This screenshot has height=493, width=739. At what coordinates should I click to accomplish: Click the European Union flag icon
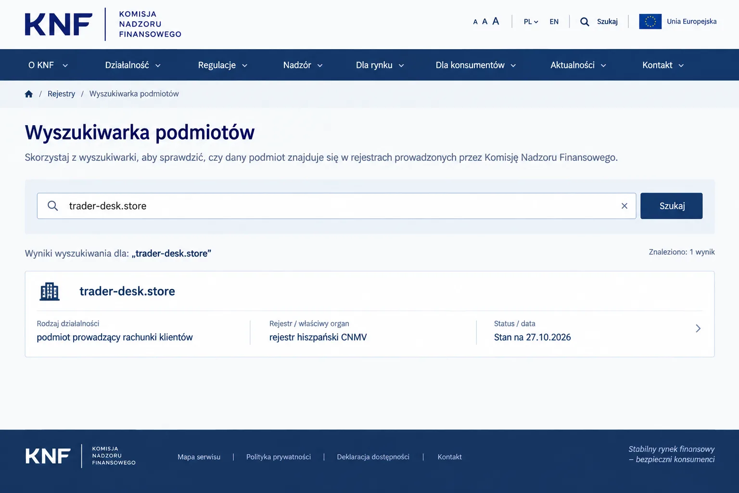(650, 21)
